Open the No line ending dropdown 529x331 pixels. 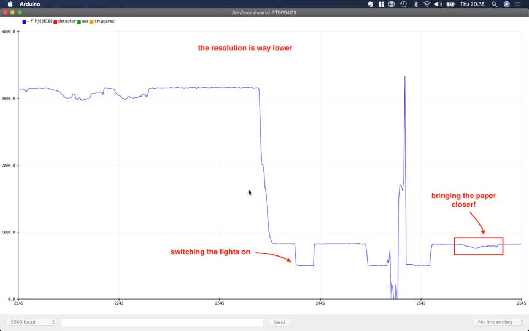[499, 322]
